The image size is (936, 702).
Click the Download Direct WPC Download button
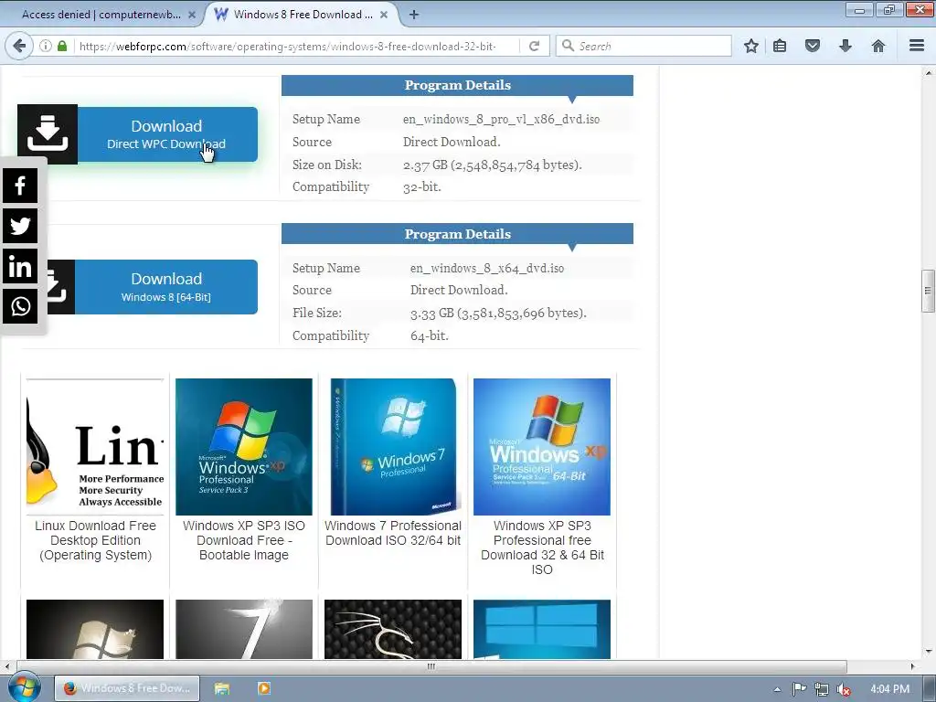(167, 134)
